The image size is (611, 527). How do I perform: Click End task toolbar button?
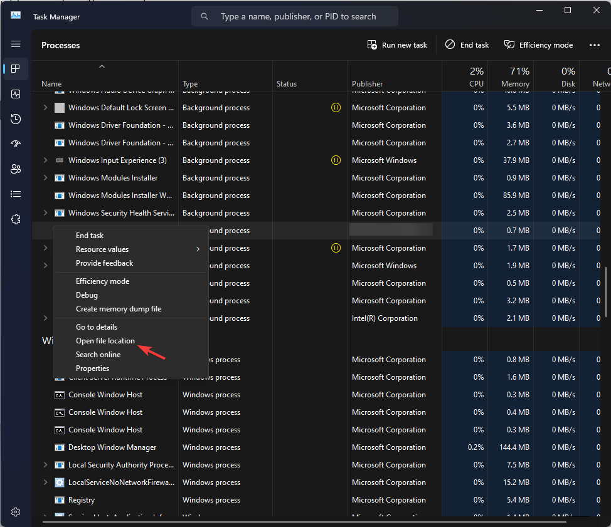(x=467, y=45)
